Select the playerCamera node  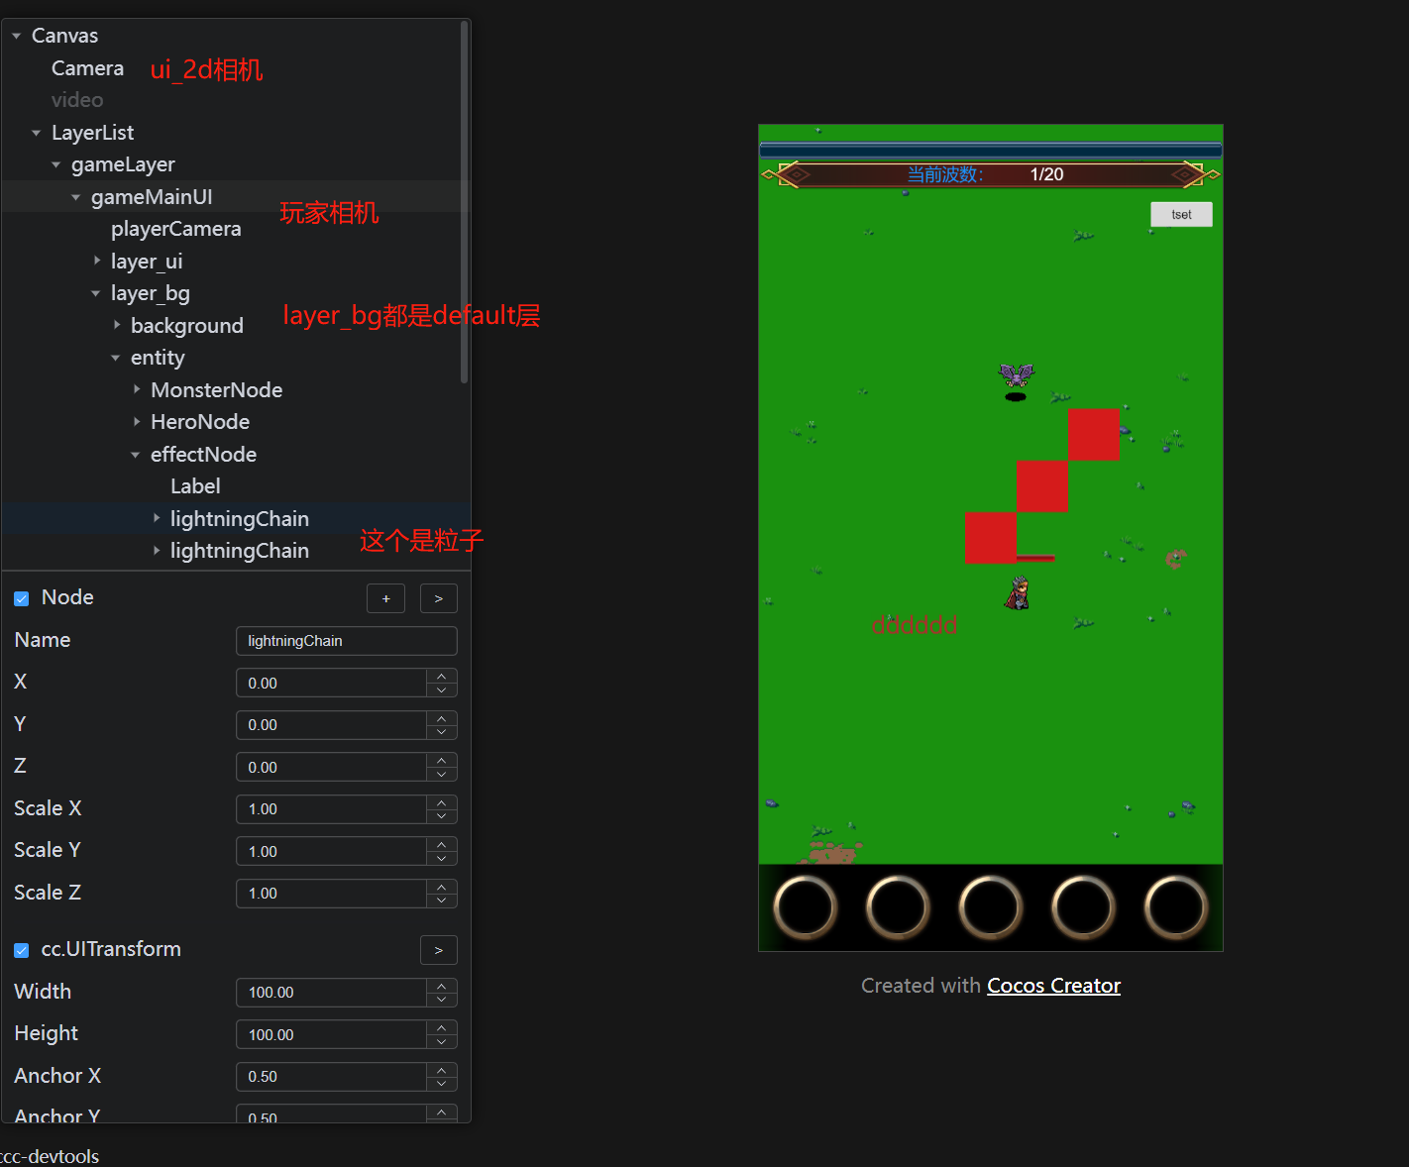(x=176, y=229)
